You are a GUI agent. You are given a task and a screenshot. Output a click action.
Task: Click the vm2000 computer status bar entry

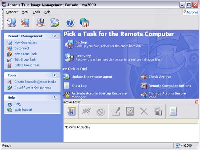pyautogui.click(x=184, y=145)
